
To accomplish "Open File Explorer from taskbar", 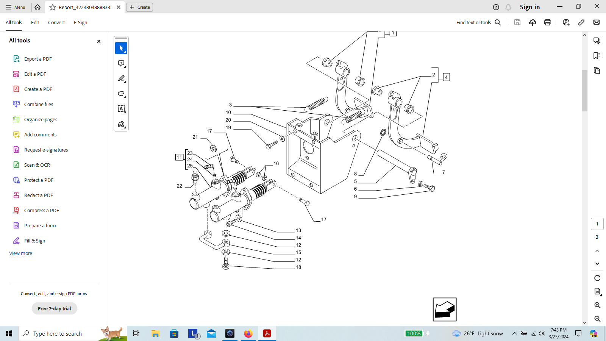I will [155, 333].
